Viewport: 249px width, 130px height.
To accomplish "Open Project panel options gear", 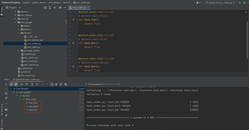I will pos(60,7).
